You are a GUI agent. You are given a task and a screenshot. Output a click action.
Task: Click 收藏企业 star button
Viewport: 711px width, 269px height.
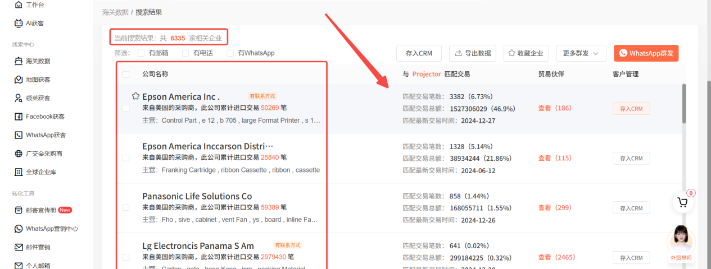click(526, 53)
